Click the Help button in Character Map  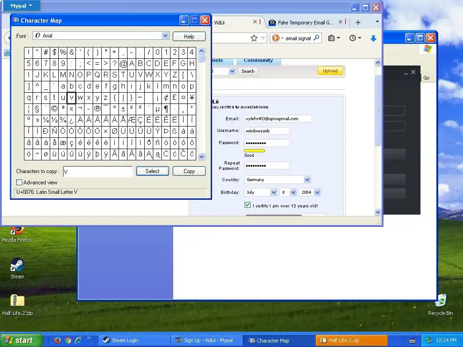[189, 36]
